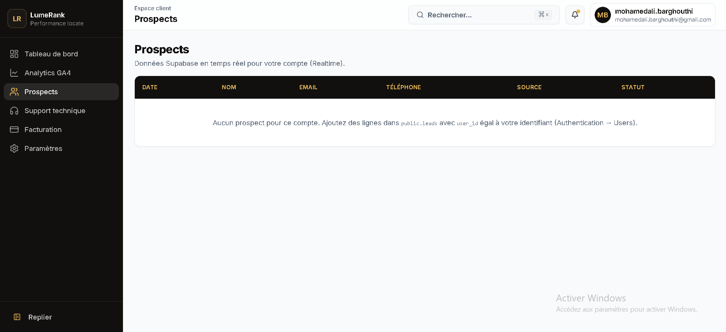Click the user_id code text
Viewport: 726px width, 332px height.
(467, 123)
